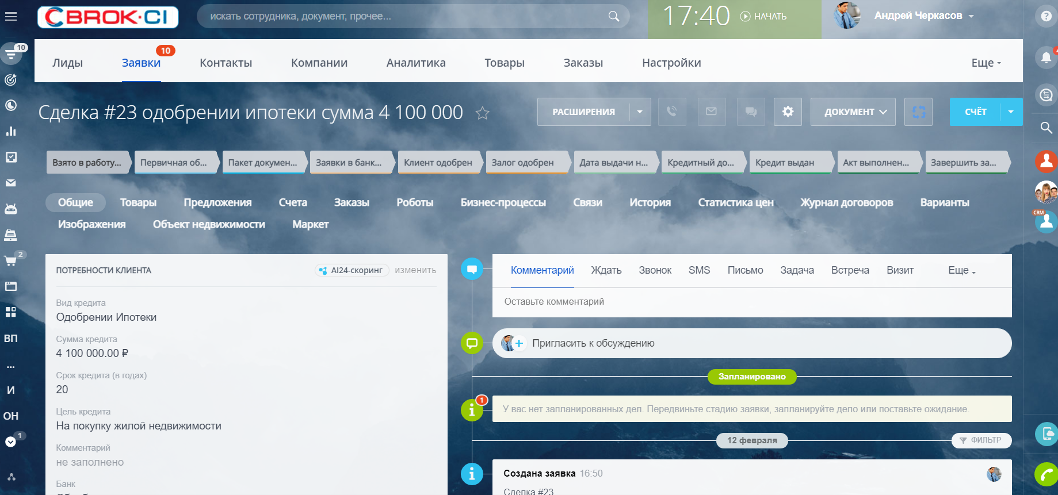
Task: Open the three-dots more item in sidebar
Action: pyautogui.click(x=11, y=366)
